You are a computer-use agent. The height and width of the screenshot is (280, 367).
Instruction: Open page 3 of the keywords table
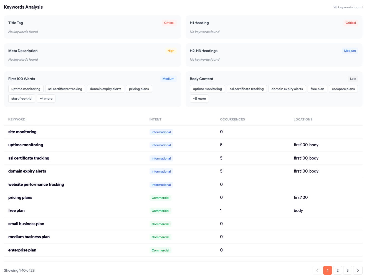[x=347, y=270]
